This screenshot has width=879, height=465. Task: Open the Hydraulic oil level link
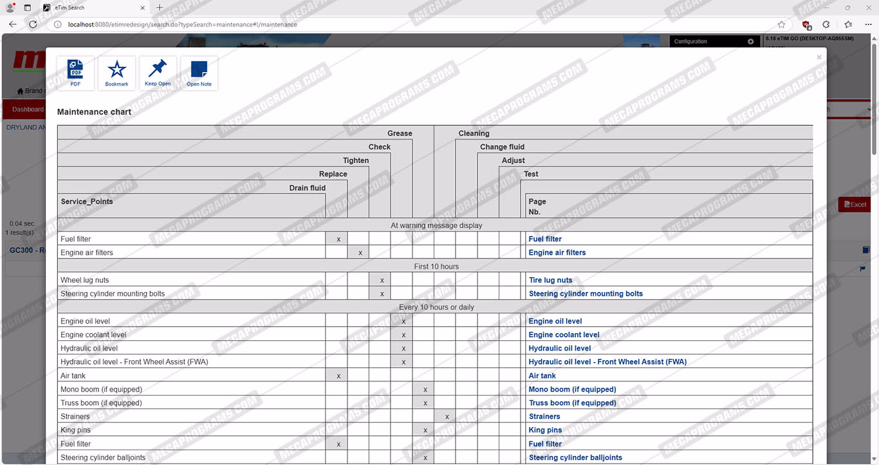560,349
